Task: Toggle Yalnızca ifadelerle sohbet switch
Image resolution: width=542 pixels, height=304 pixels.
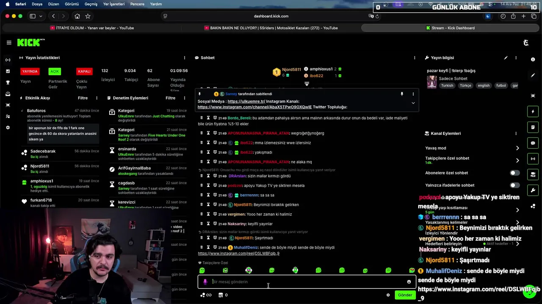Action: click(514, 185)
